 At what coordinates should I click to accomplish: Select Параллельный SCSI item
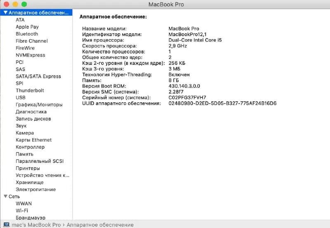coord(40,161)
